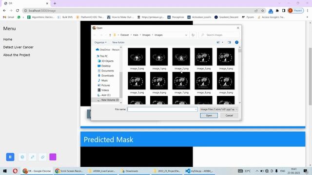This screenshot has height=175, width=312.
Task: Click the file list scroll down arrow
Action: click(239, 103)
